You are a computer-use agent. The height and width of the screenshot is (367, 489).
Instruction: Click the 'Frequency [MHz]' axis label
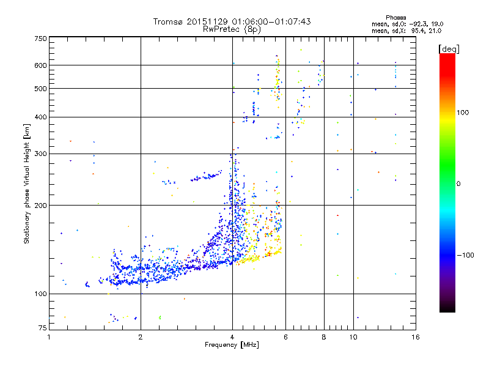[x=232, y=345]
